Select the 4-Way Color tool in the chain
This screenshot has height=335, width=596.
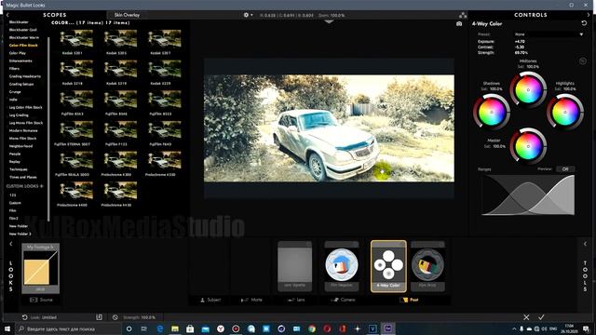[388, 266]
